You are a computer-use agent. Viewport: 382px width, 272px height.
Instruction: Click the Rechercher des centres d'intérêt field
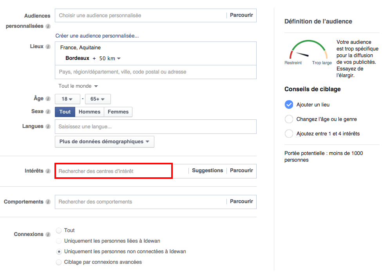pos(114,171)
